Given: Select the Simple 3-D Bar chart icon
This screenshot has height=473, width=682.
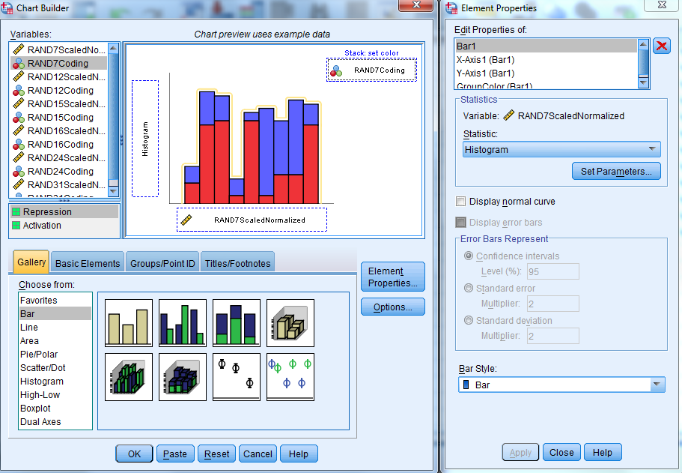Looking at the screenshot, I should click(290, 323).
